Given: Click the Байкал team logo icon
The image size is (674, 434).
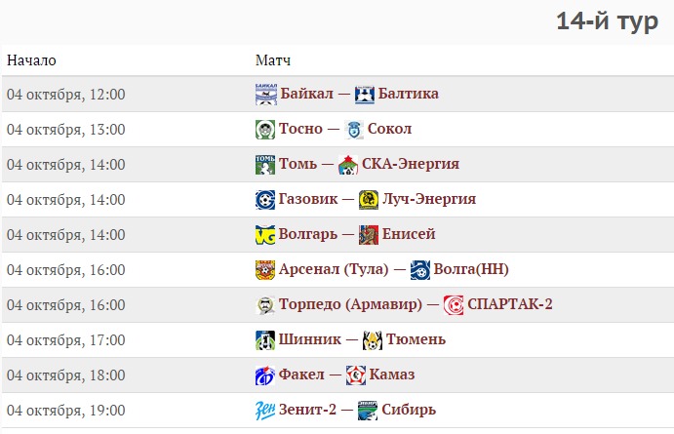Looking at the screenshot, I should 265,95.
